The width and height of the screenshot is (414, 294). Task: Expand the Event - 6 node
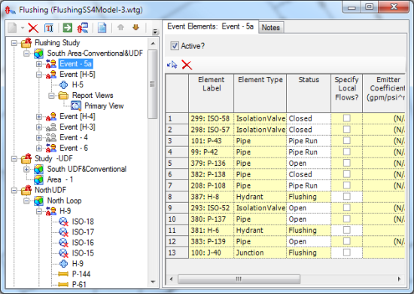click(x=39, y=148)
